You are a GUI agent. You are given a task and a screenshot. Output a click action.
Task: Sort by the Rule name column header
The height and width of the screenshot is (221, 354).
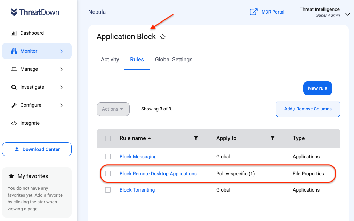pyautogui.click(x=133, y=138)
